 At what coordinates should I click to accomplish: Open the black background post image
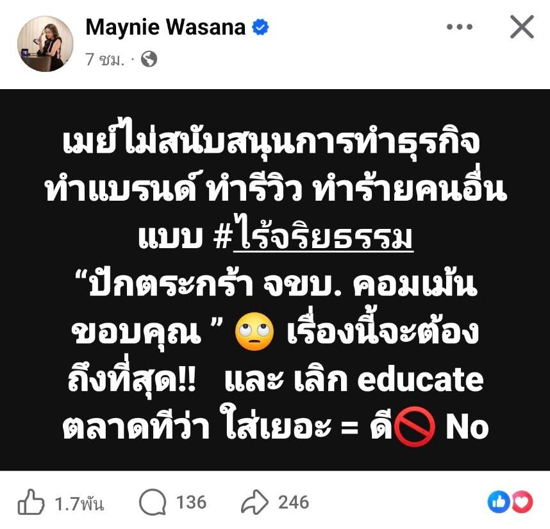tap(275, 280)
